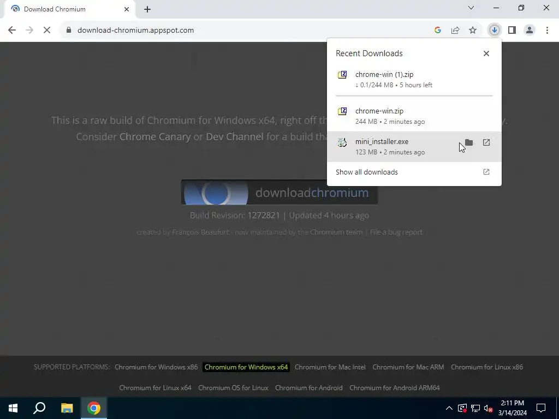Open the network tray icon

(475, 408)
